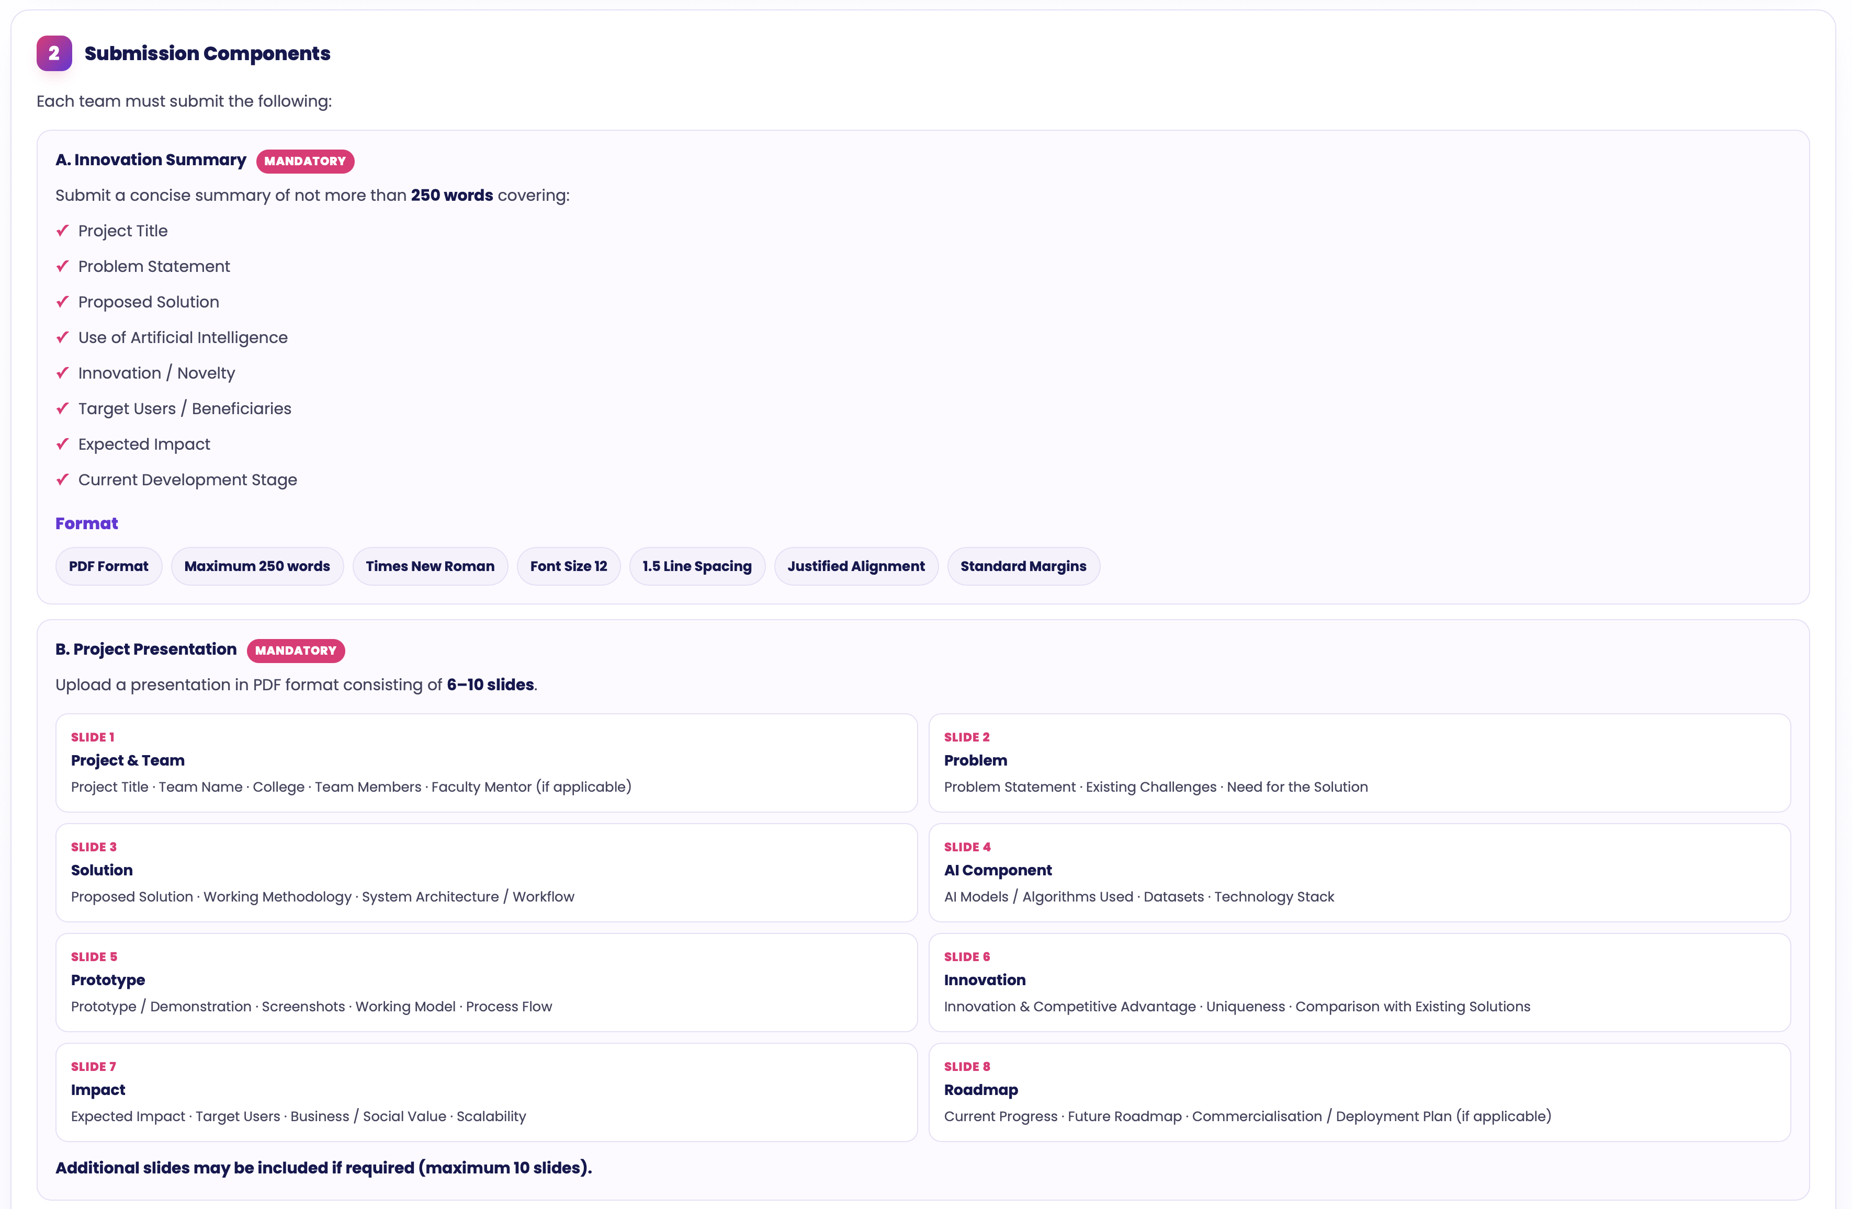Screen dimensions: 1852x1209
Task: Select the Standard Margins chip
Action: pos(1023,566)
